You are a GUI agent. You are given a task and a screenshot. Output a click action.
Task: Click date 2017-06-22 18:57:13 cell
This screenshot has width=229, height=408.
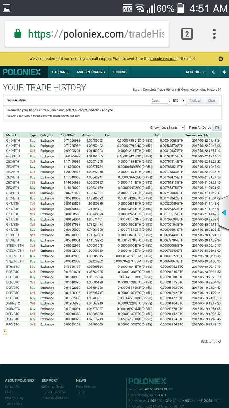(x=206, y=151)
